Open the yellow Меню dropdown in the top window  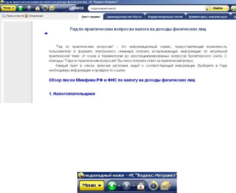point(8,8)
